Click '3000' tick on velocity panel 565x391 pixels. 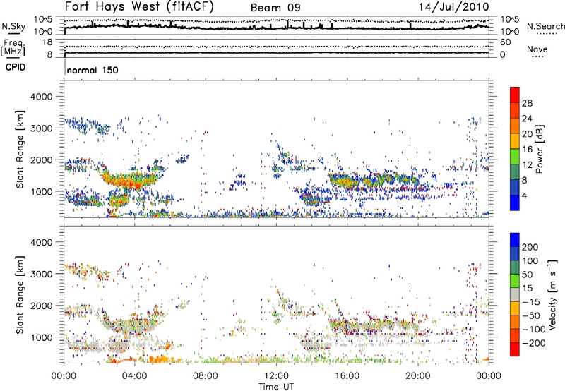click(x=42, y=274)
